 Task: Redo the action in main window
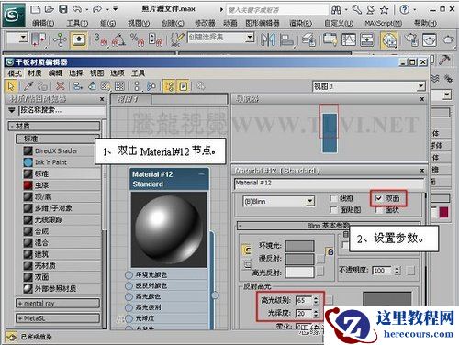pyautogui.click(x=97, y=9)
